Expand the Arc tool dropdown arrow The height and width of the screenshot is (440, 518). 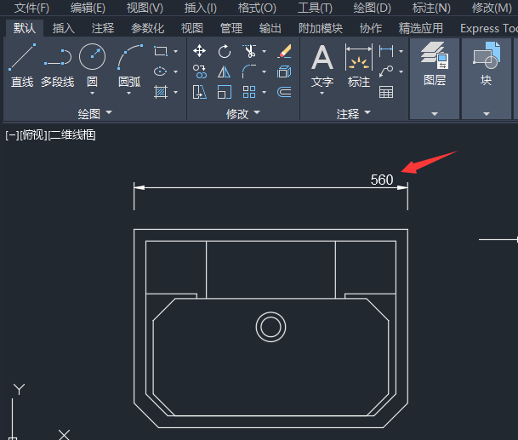coord(128,94)
